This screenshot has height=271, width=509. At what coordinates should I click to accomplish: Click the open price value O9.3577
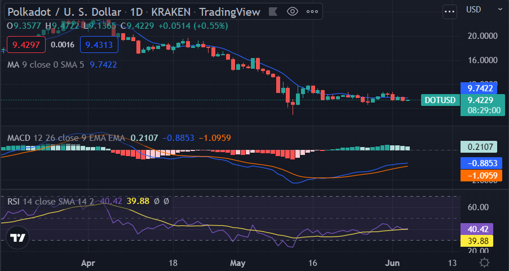tap(24, 26)
